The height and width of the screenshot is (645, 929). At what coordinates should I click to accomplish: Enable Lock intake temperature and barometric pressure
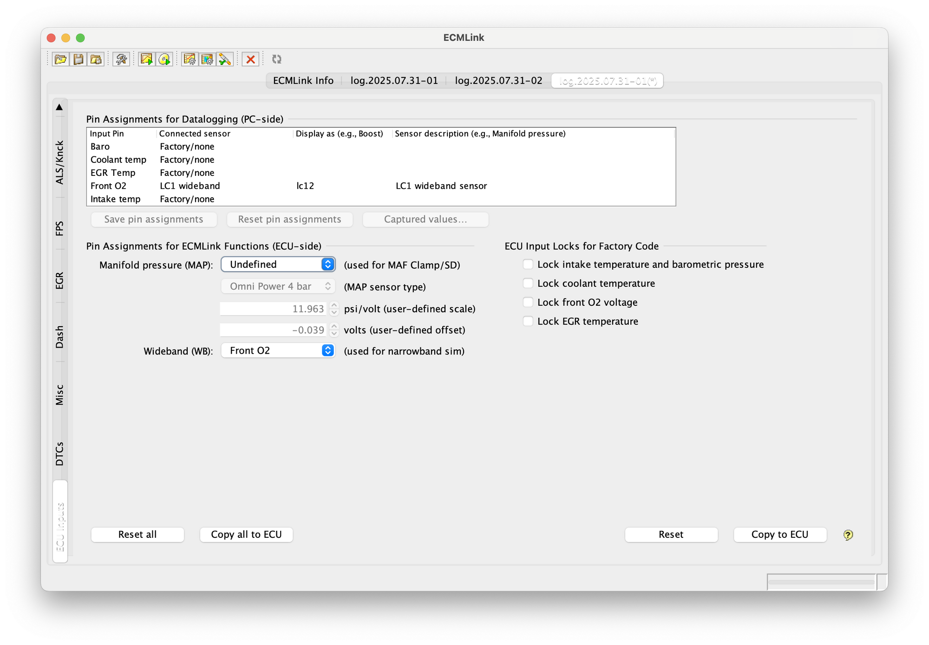coord(528,264)
